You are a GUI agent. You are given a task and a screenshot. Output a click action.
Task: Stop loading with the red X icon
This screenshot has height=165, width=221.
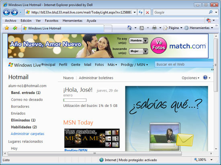point(147,12)
